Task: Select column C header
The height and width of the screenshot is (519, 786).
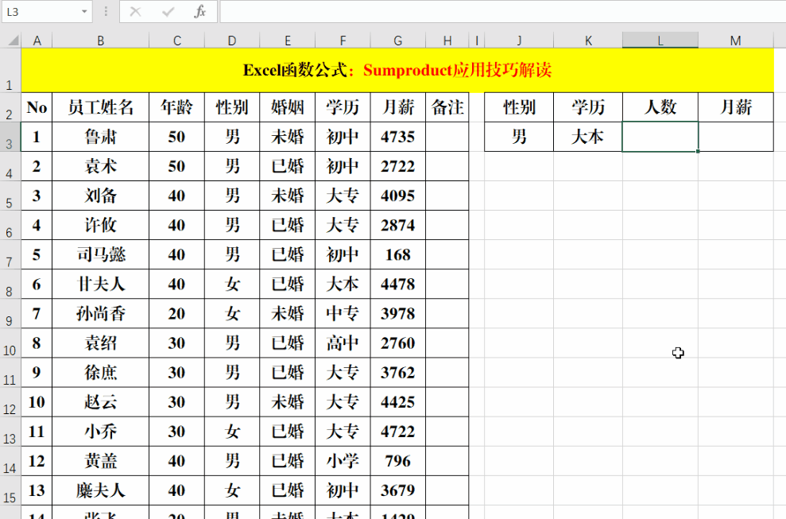Action: [x=177, y=41]
